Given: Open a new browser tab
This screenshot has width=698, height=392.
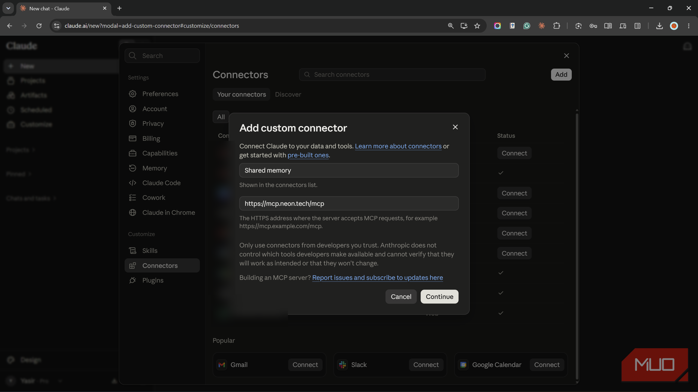Looking at the screenshot, I should click(119, 8).
